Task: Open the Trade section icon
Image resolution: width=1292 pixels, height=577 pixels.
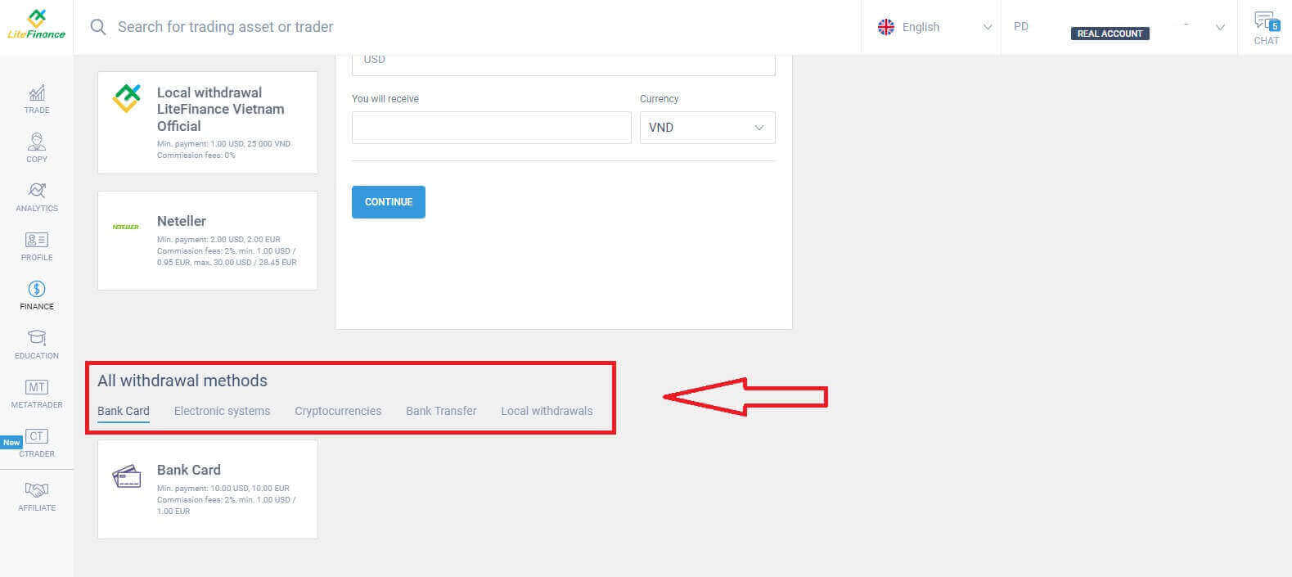Action: coord(37,93)
